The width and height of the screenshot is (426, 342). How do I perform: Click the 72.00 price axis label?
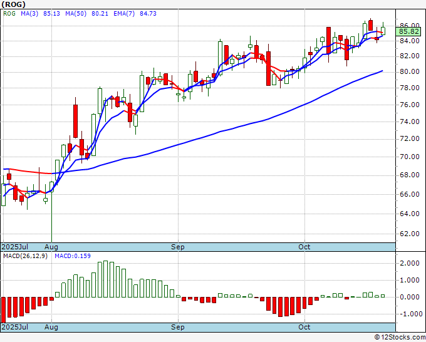tap(409, 139)
